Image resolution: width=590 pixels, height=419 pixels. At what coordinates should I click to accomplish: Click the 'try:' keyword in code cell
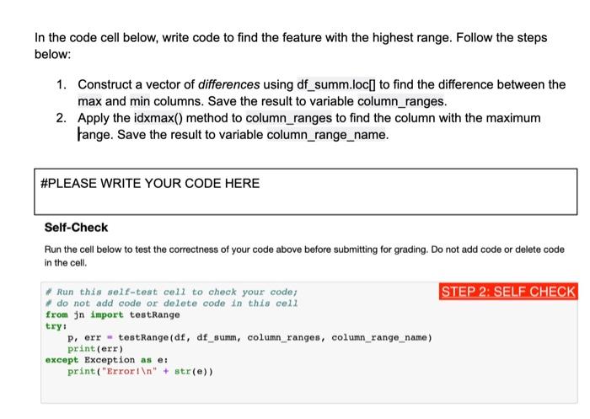point(56,326)
